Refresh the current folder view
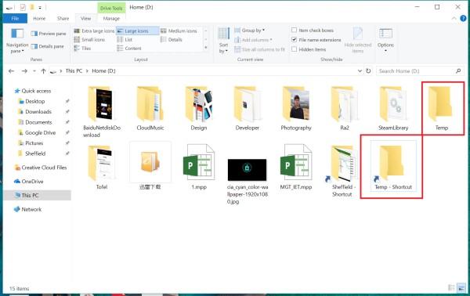This screenshot has width=470, height=296. point(368,71)
